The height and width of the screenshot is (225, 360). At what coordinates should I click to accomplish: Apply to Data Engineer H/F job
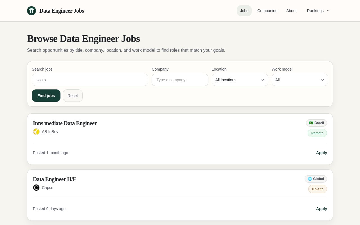pos(321,209)
